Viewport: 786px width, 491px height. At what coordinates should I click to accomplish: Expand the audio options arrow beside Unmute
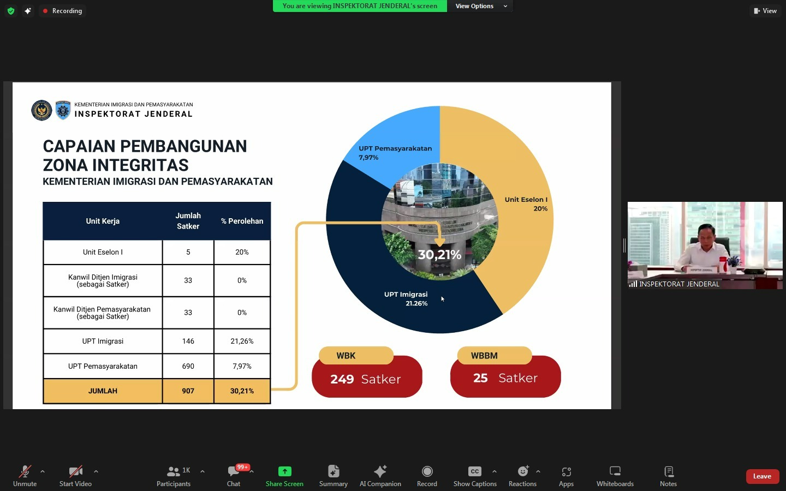[43, 471]
